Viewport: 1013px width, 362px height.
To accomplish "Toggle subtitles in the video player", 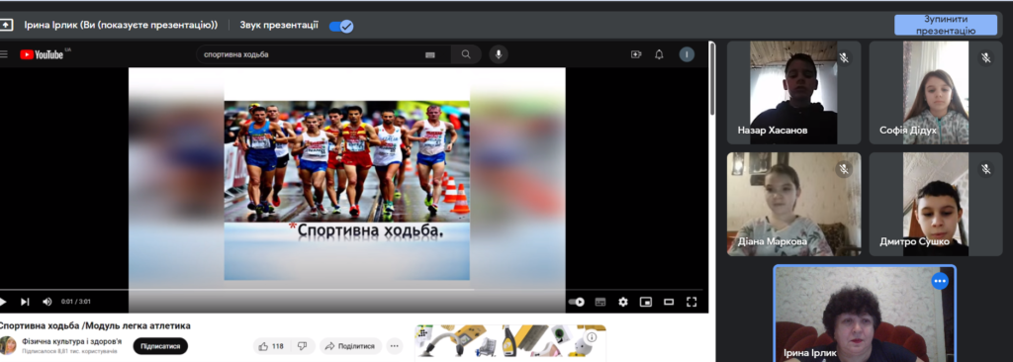I will pyautogui.click(x=600, y=302).
